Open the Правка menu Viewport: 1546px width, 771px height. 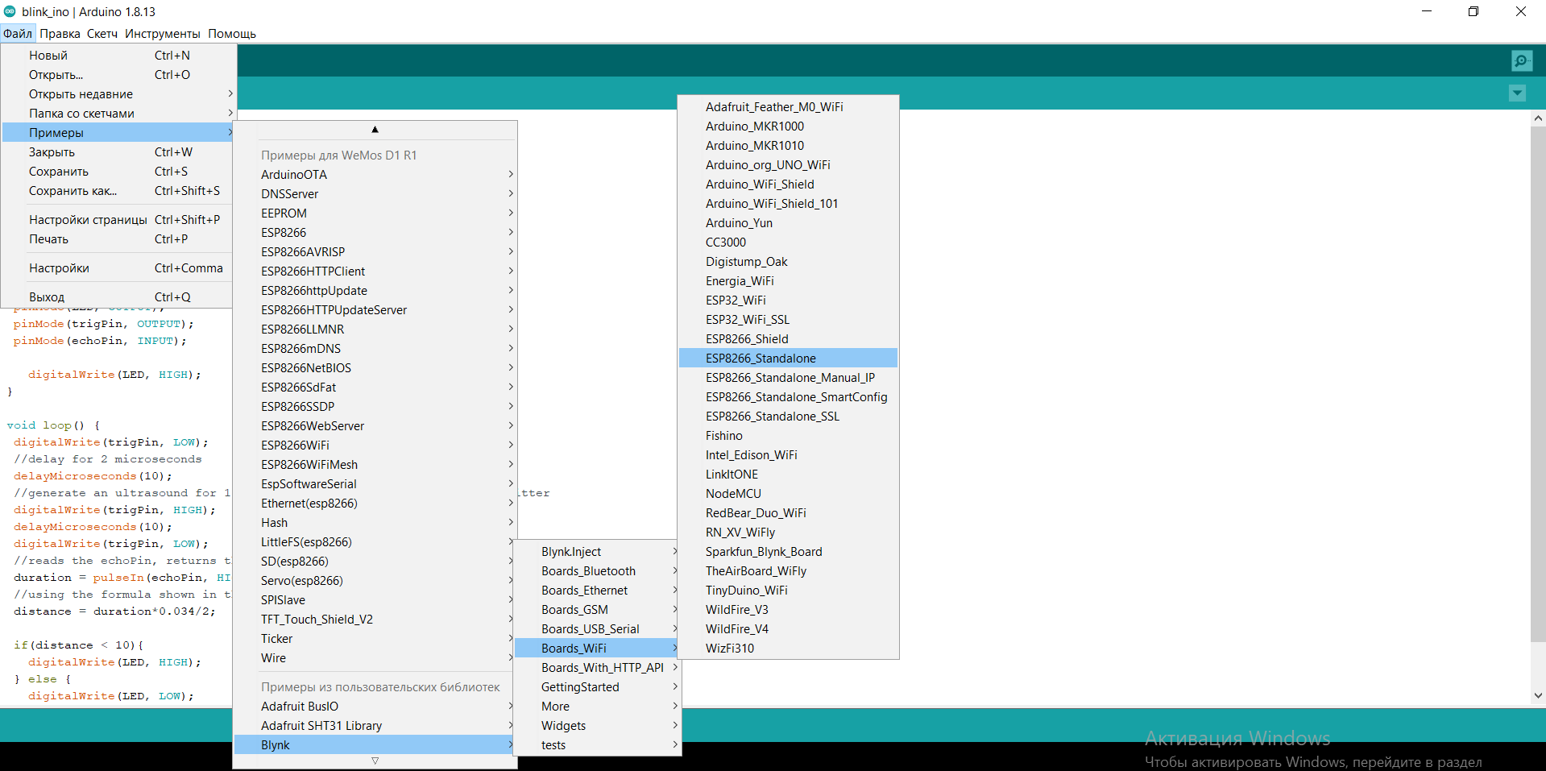pos(60,33)
